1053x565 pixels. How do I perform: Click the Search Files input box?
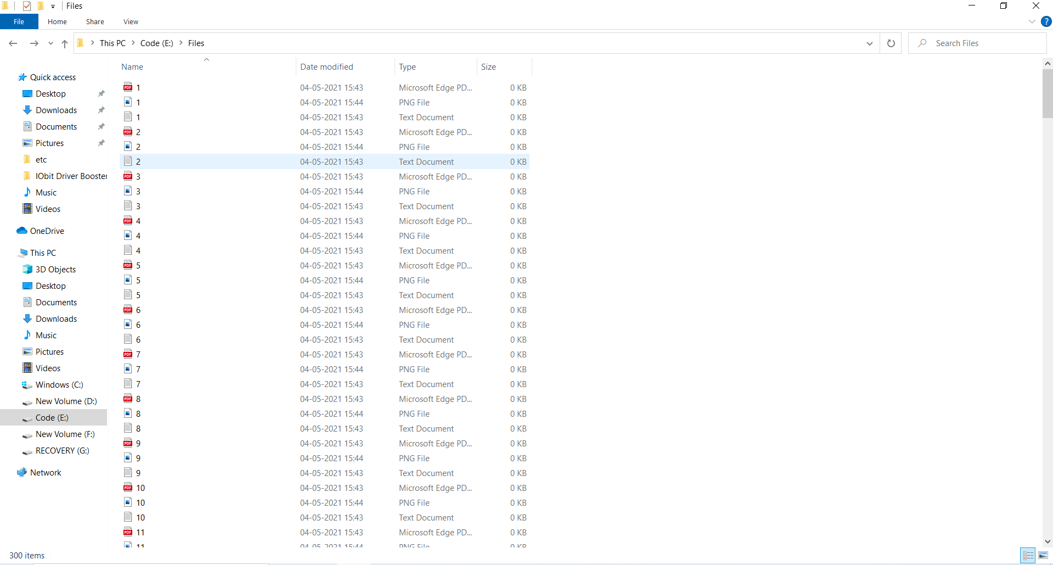tap(977, 43)
